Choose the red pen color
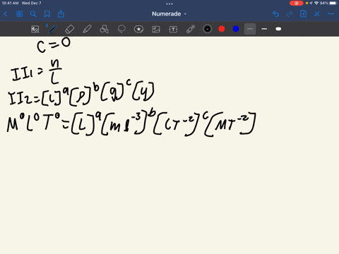The width and height of the screenshot is (339, 254). [x=222, y=29]
